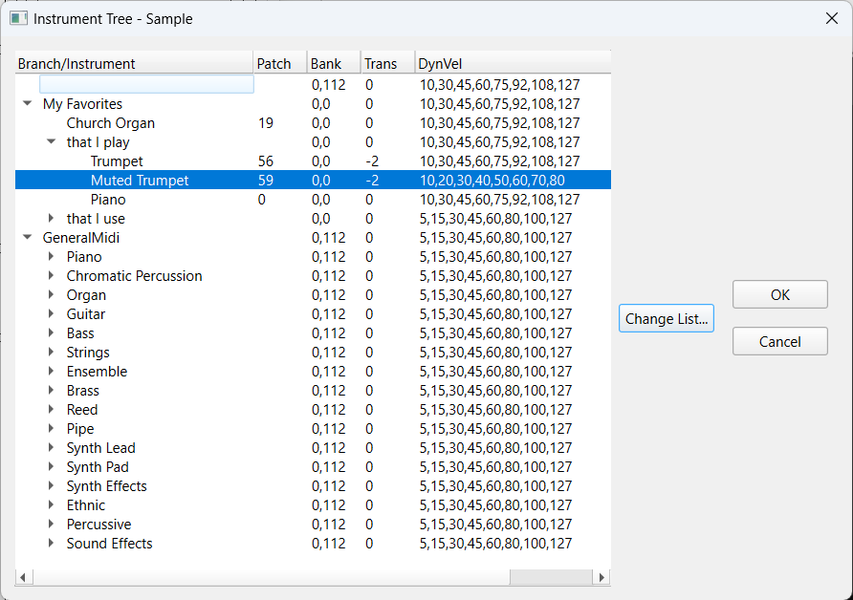Click the Instrument Tree window icon
853x600 pixels.
(18, 18)
